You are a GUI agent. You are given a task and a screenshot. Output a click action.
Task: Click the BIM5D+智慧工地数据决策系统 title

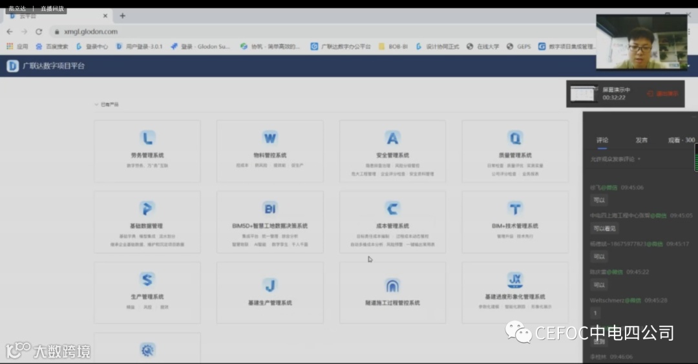tap(270, 226)
